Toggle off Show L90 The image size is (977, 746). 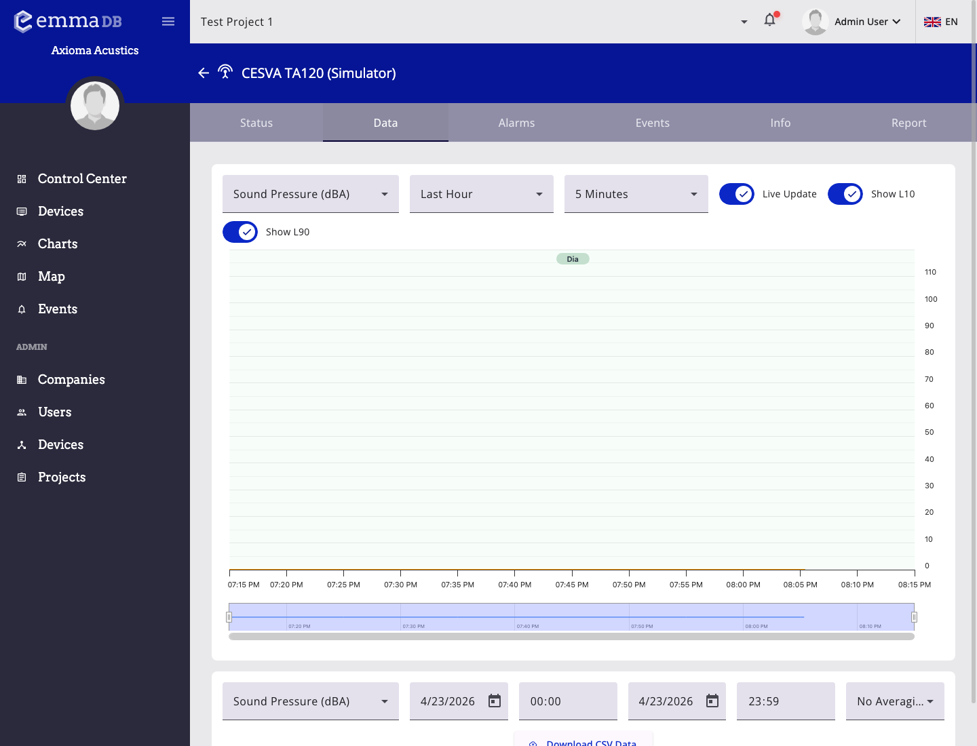pyautogui.click(x=240, y=232)
